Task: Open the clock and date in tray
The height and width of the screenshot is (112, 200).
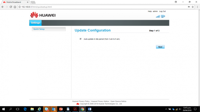Action: (x=187, y=109)
